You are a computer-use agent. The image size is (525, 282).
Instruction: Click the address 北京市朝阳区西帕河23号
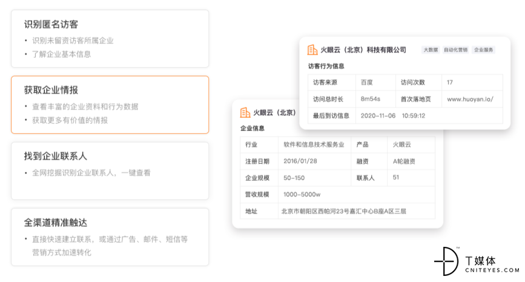pos(315,211)
